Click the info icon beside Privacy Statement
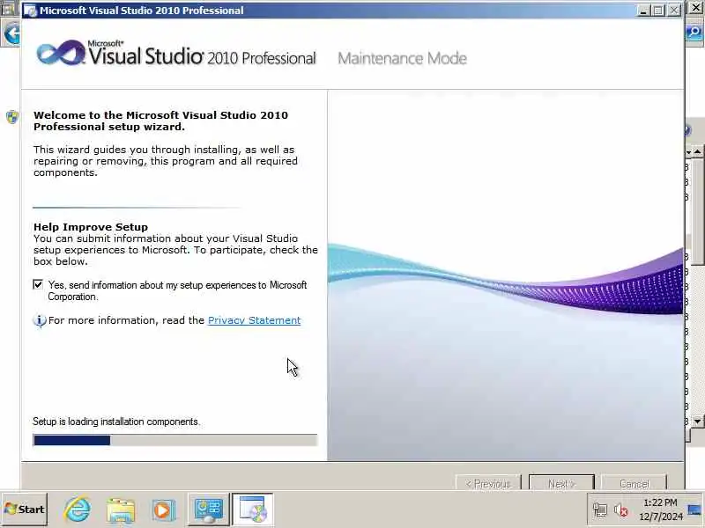705x528 pixels. click(40, 320)
